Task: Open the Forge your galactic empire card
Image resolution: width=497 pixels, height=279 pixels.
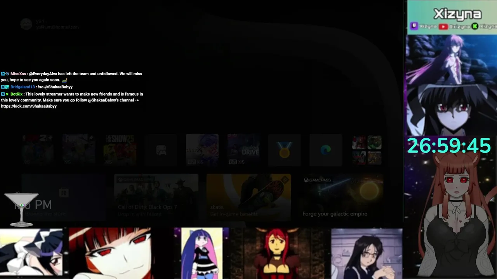Action: pyautogui.click(x=341, y=197)
